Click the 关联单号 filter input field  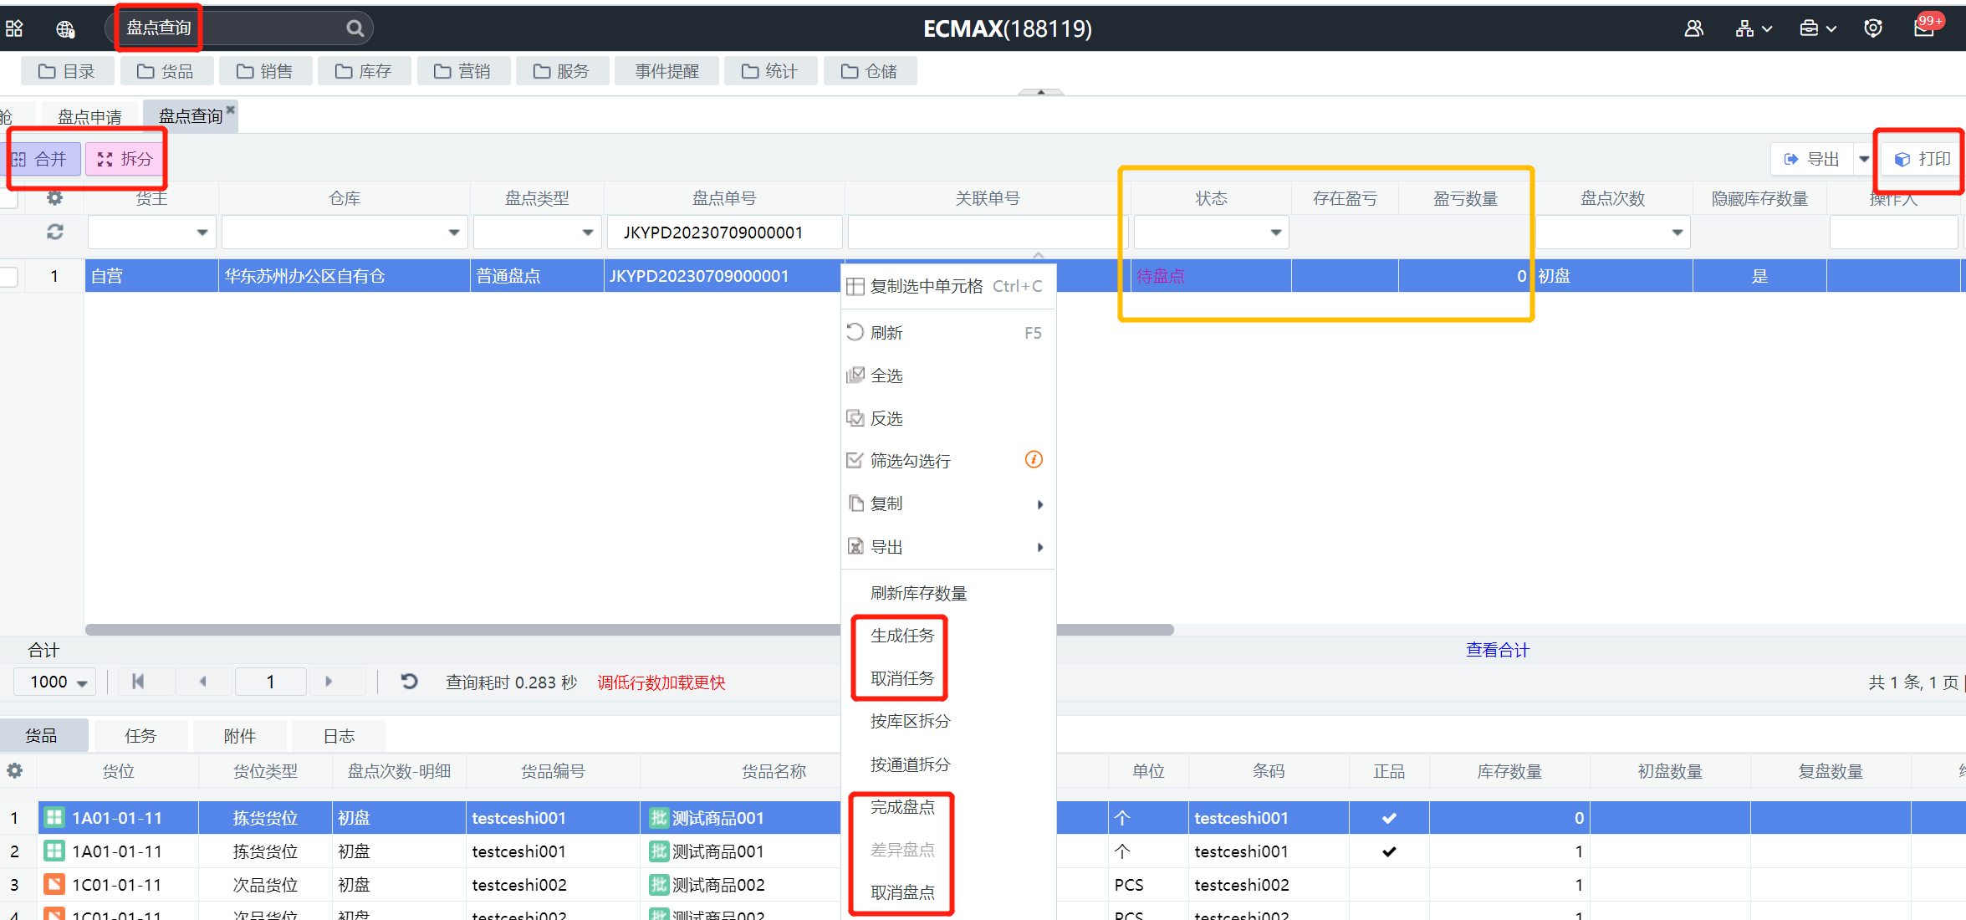(988, 233)
